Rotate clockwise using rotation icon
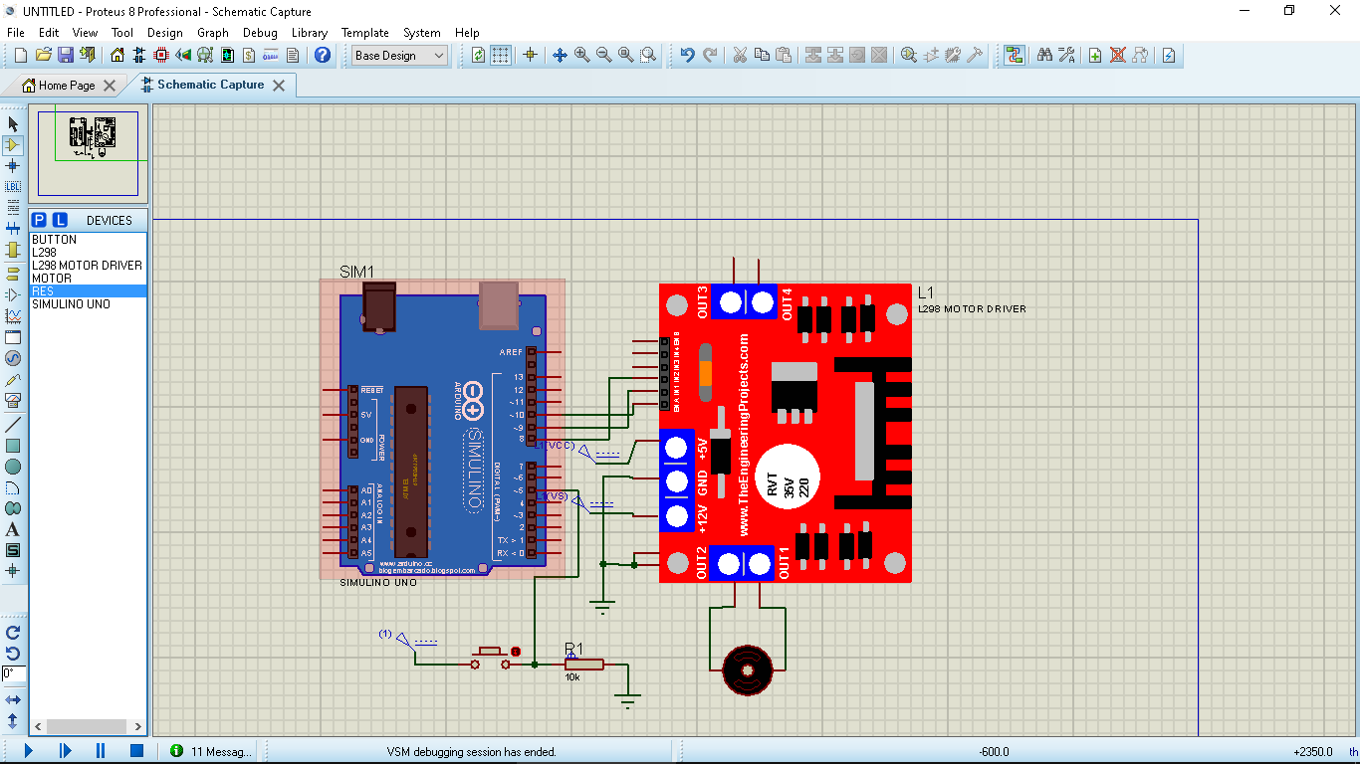The image size is (1360, 764). (x=13, y=632)
